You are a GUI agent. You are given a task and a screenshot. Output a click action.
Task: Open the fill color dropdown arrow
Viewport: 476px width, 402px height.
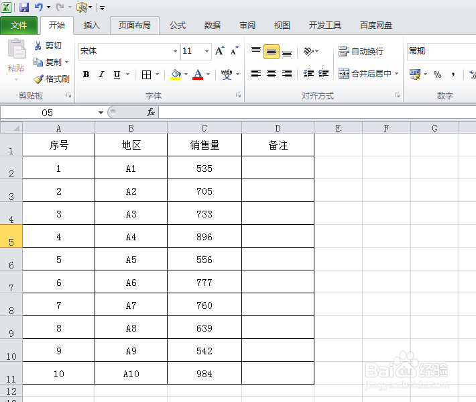[186, 74]
